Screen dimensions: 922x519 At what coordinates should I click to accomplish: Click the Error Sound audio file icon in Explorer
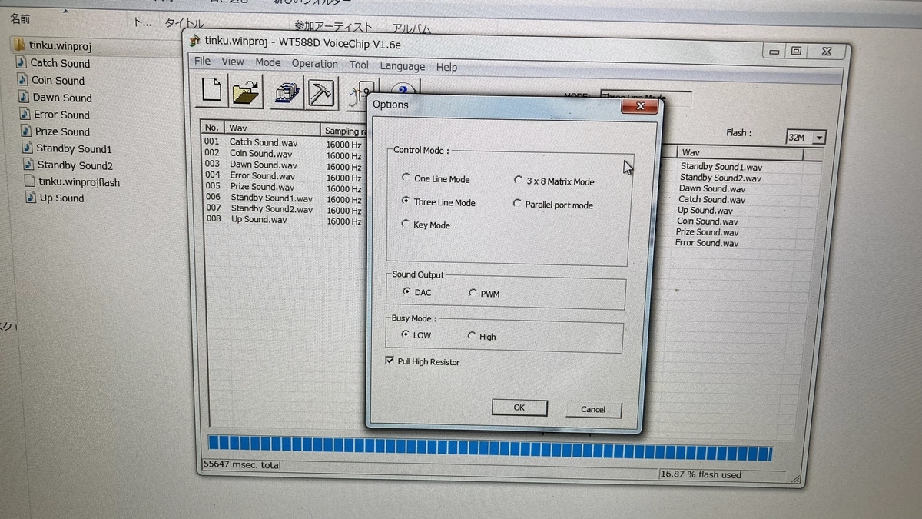(26, 114)
